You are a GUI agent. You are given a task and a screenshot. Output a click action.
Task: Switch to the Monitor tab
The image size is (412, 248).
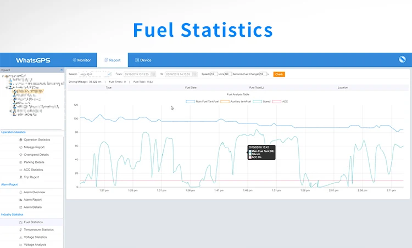coord(82,60)
